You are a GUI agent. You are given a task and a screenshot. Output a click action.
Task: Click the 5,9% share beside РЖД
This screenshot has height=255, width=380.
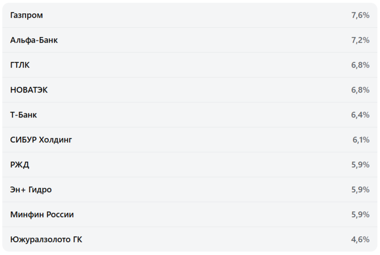tap(360, 165)
